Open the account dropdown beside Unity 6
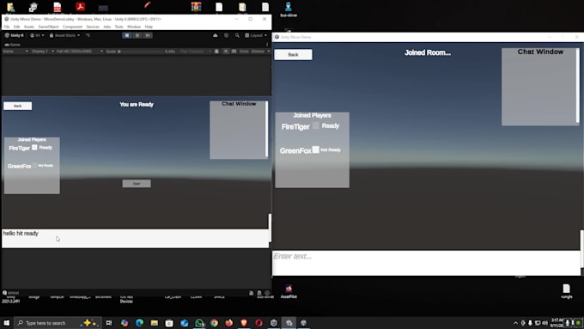 (x=37, y=35)
